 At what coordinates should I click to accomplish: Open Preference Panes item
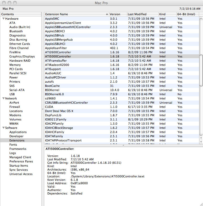pyautogui.click(x=21, y=161)
